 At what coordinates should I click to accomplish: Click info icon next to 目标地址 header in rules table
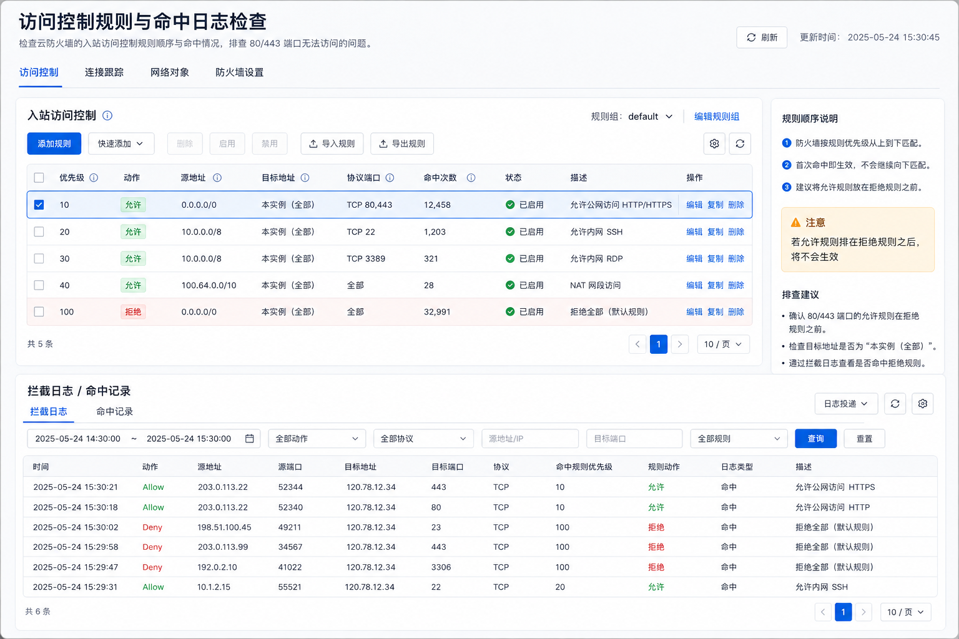point(305,178)
